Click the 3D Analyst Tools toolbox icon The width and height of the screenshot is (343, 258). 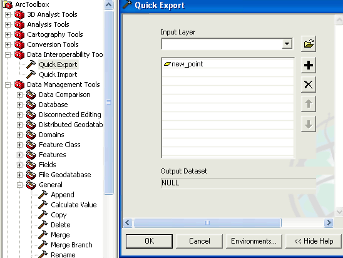tap(19, 14)
